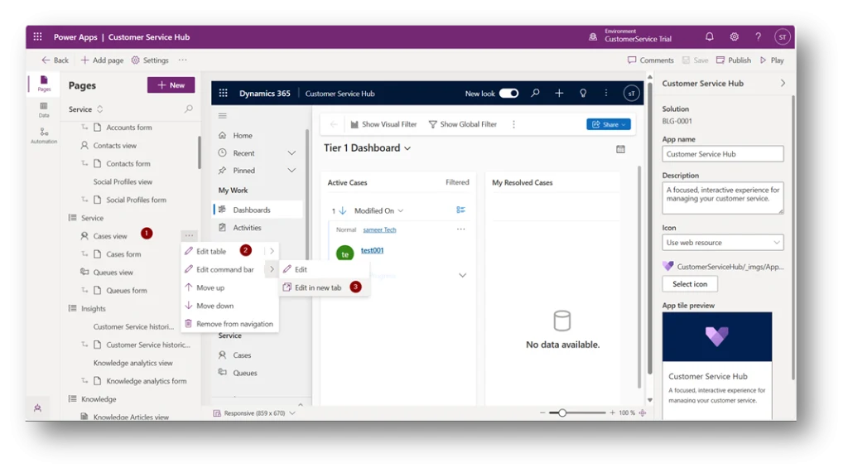848x473 pixels.
Task: Click Show Visual Filter
Action: pos(383,124)
